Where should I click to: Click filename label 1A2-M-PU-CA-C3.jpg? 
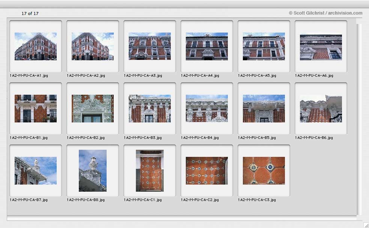coord(257,200)
